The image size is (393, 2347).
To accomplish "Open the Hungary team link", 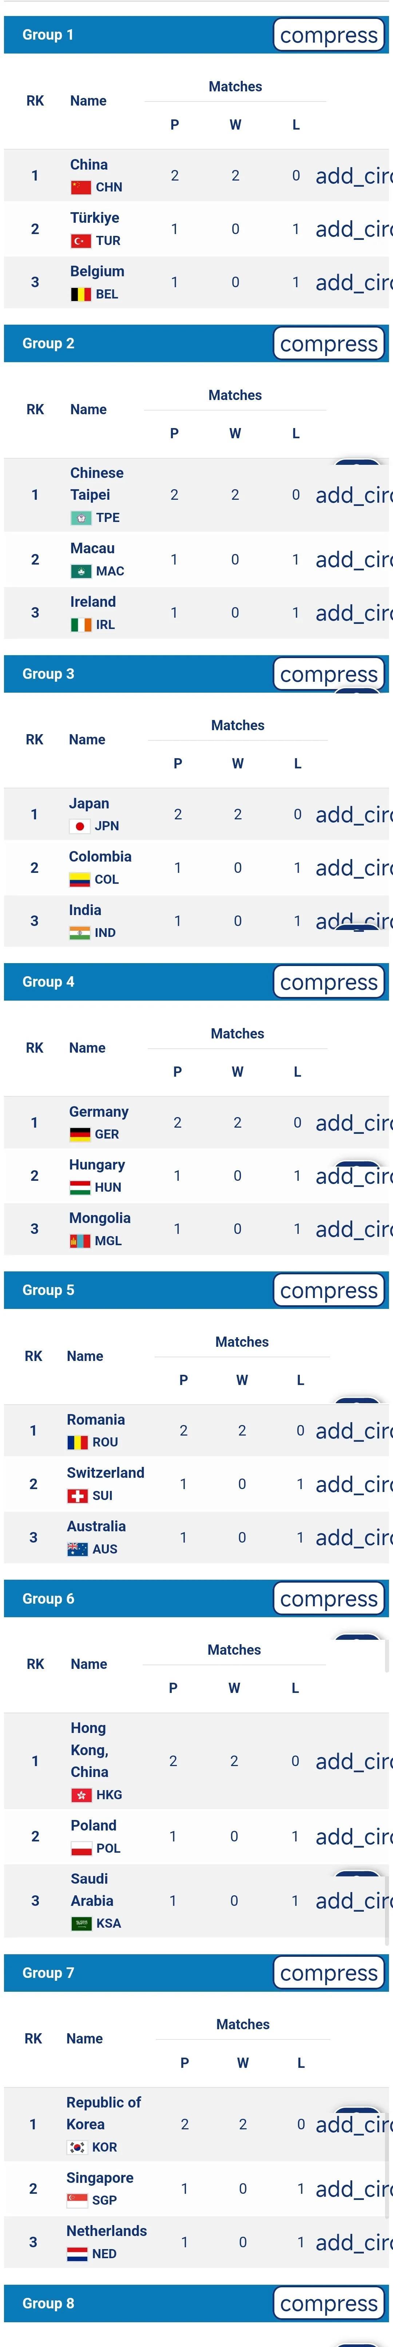I will click(x=97, y=1164).
